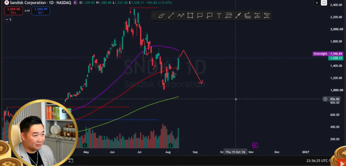Image resolution: width=346 pixels, height=166 pixels.
Task: Open the August earnings marker E
Action: click(x=171, y=145)
